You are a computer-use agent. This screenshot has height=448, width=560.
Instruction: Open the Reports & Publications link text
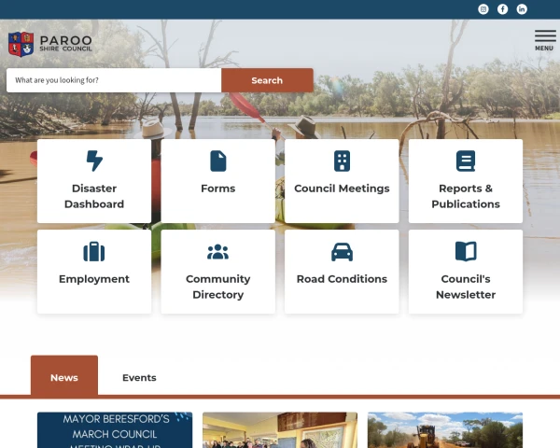point(466,196)
